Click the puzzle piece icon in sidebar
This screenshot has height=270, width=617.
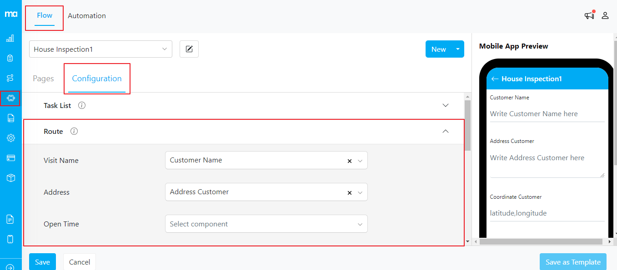pos(10,98)
